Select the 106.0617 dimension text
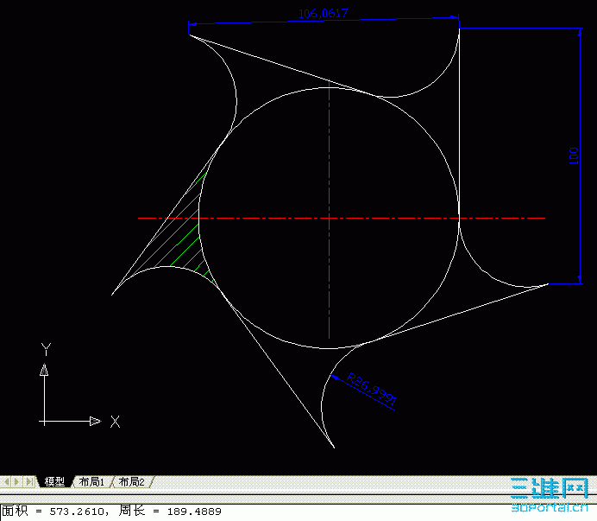 pos(323,14)
